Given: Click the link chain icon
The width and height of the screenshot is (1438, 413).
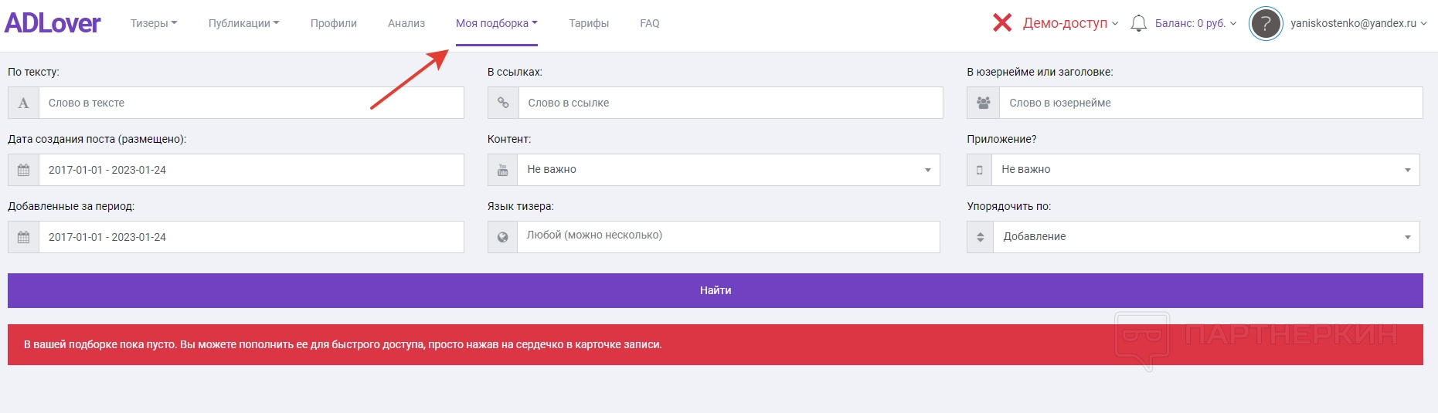Looking at the screenshot, I should (x=503, y=103).
